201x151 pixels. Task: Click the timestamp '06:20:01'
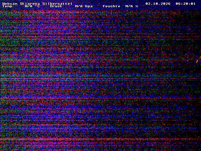tap(186, 4)
